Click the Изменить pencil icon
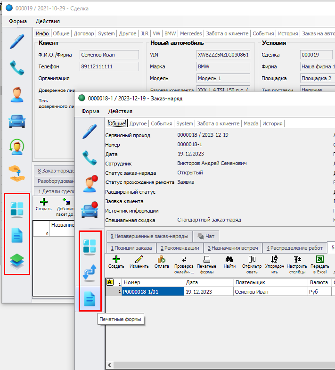The image size is (335, 370). tap(139, 262)
